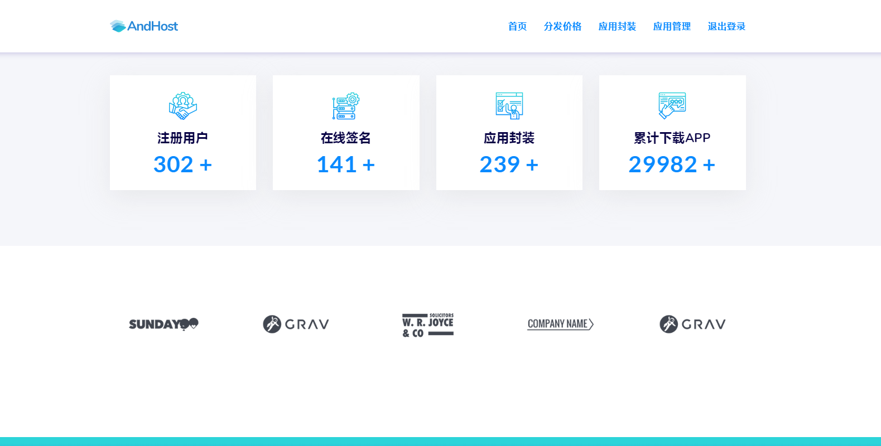This screenshot has width=881, height=446.
Task: Go to the 首页 home page
Action: (x=517, y=26)
